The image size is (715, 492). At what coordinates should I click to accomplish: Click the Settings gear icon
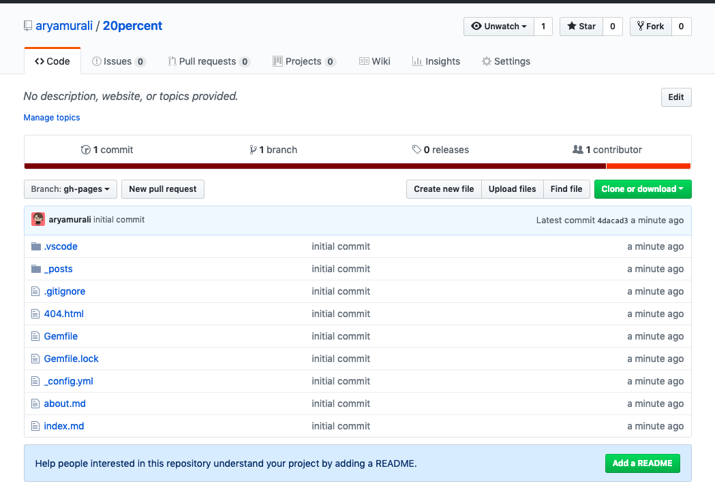point(487,61)
